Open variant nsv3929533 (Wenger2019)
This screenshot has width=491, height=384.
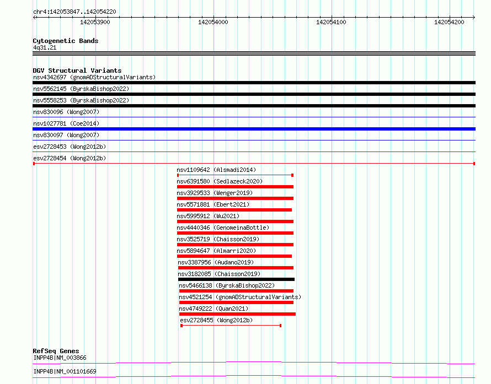coord(215,193)
